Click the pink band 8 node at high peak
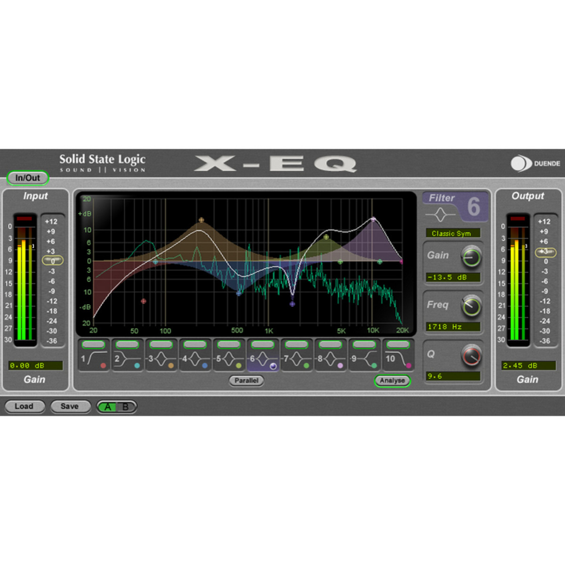The height and width of the screenshot is (565, 565). point(373,219)
